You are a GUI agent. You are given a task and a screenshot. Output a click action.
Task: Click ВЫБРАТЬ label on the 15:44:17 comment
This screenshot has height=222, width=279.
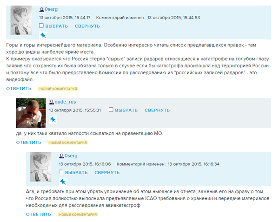point(57,26)
